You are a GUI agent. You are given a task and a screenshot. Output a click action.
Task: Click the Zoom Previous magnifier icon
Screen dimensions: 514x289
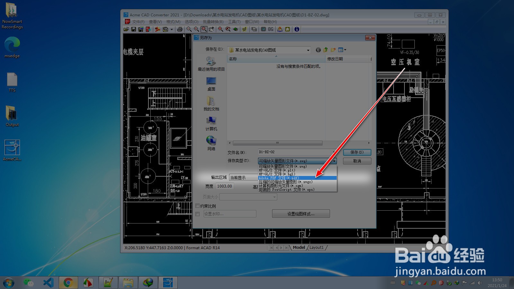(228, 29)
